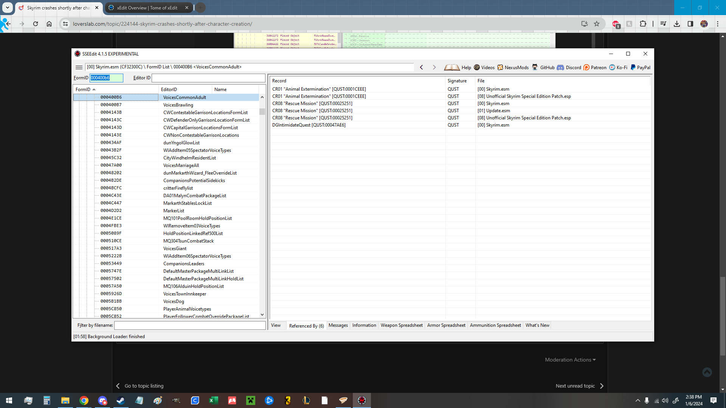Switch to the View tab
The height and width of the screenshot is (408, 726).
click(276, 325)
